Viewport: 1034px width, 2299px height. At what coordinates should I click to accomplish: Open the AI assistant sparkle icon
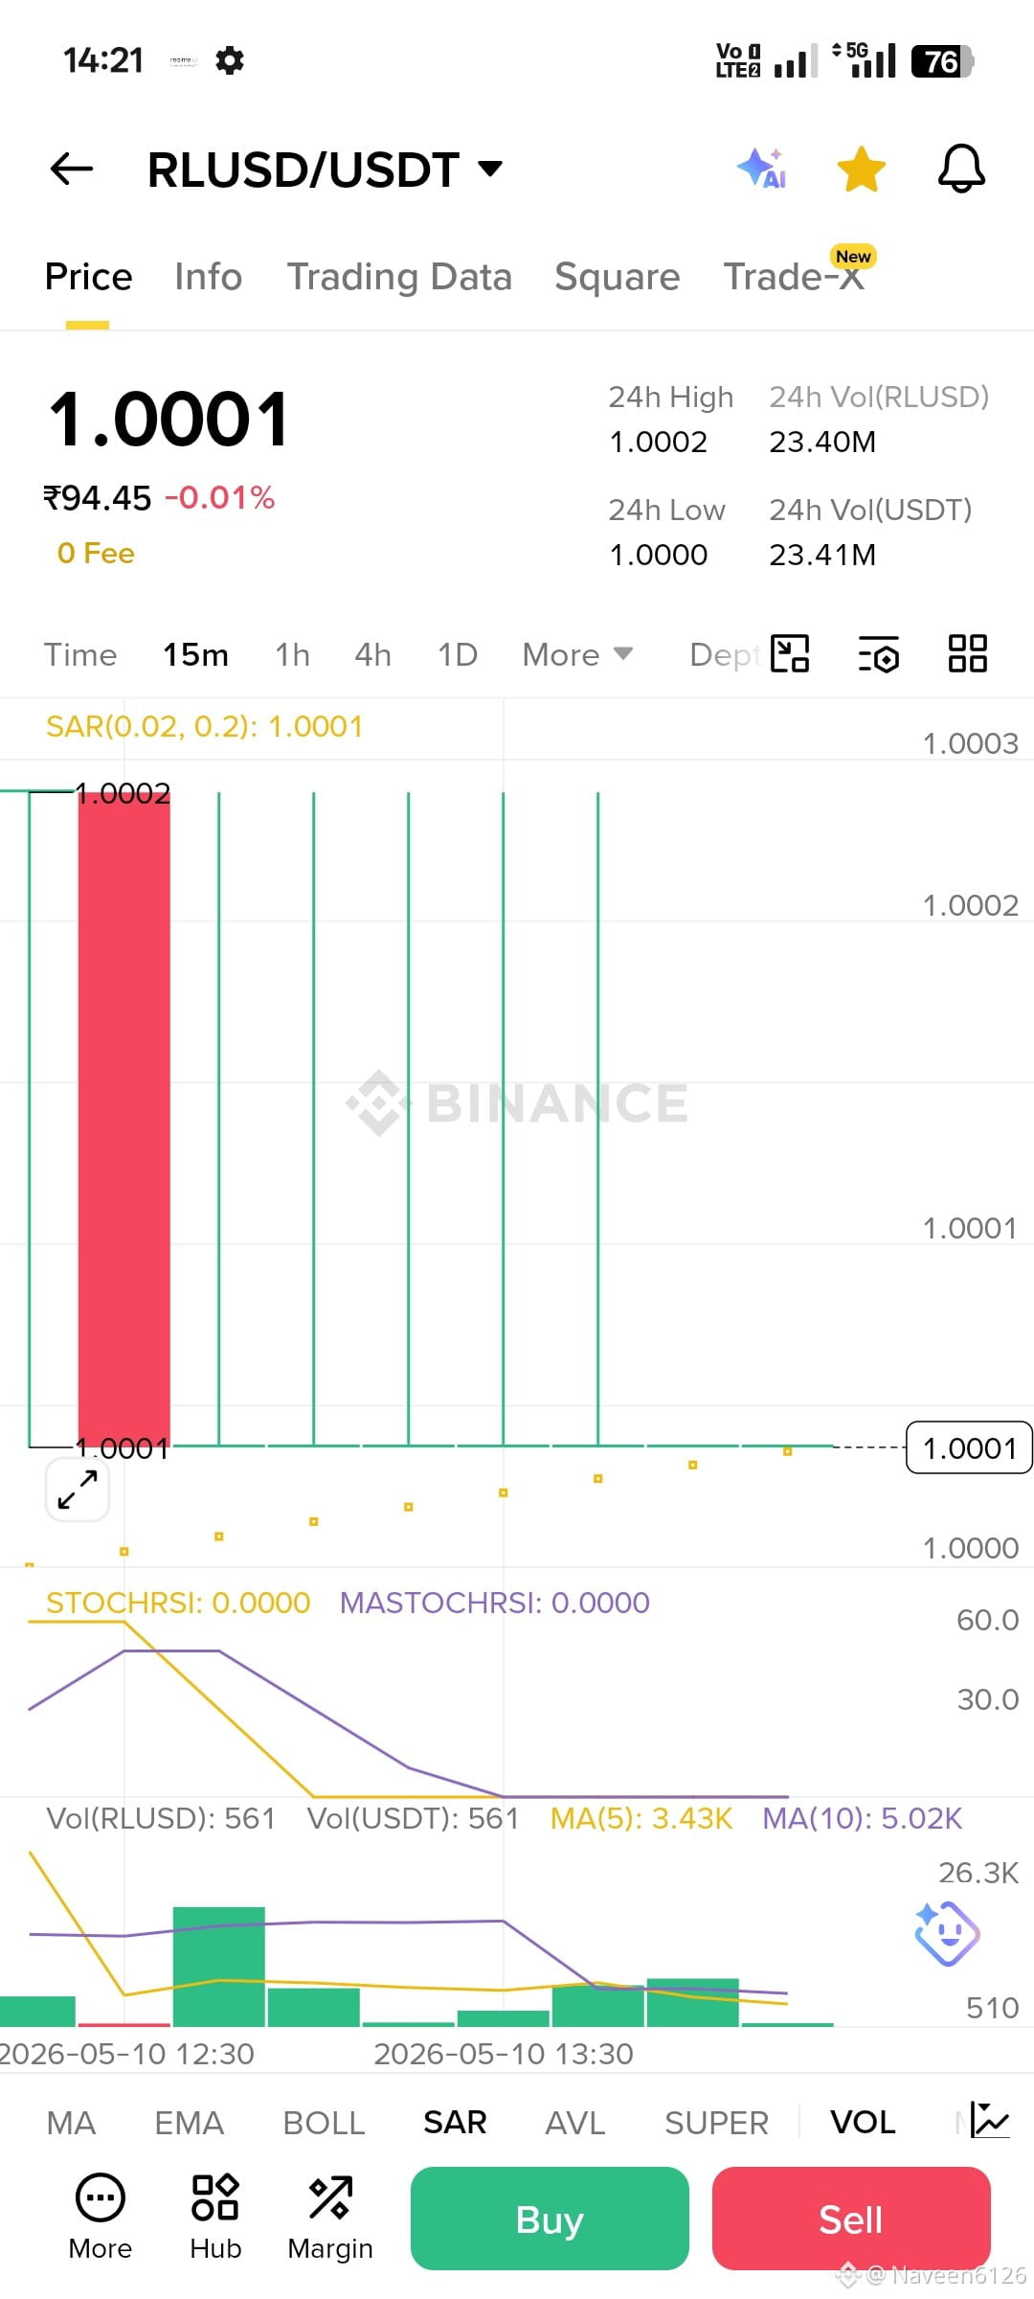click(x=762, y=169)
